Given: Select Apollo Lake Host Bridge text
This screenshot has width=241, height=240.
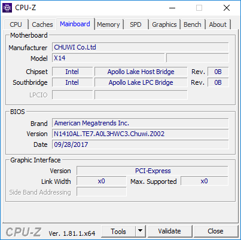Looking at the screenshot, I should [141, 72].
